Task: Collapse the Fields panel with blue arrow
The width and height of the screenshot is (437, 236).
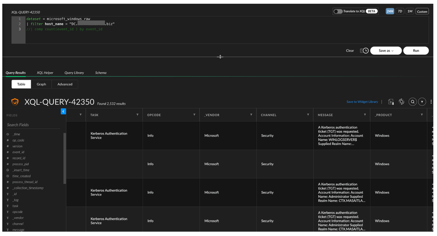Action: click(63, 112)
